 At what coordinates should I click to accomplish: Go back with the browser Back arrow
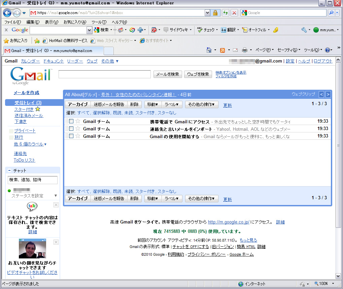(7, 13)
